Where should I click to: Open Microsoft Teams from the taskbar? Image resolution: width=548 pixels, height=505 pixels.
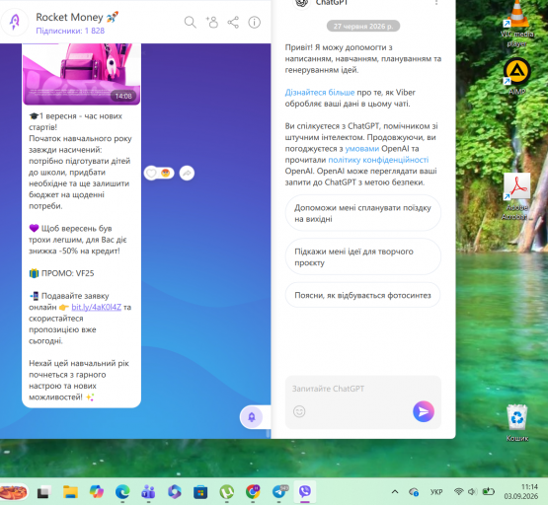tap(148, 492)
